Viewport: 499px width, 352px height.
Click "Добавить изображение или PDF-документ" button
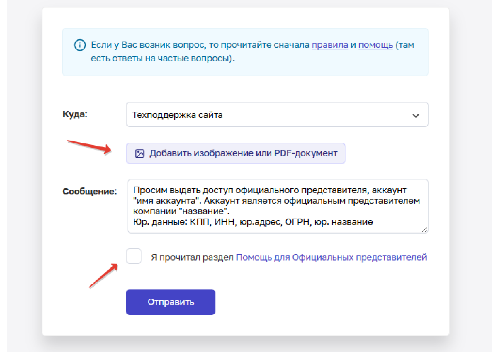pyautogui.click(x=236, y=153)
